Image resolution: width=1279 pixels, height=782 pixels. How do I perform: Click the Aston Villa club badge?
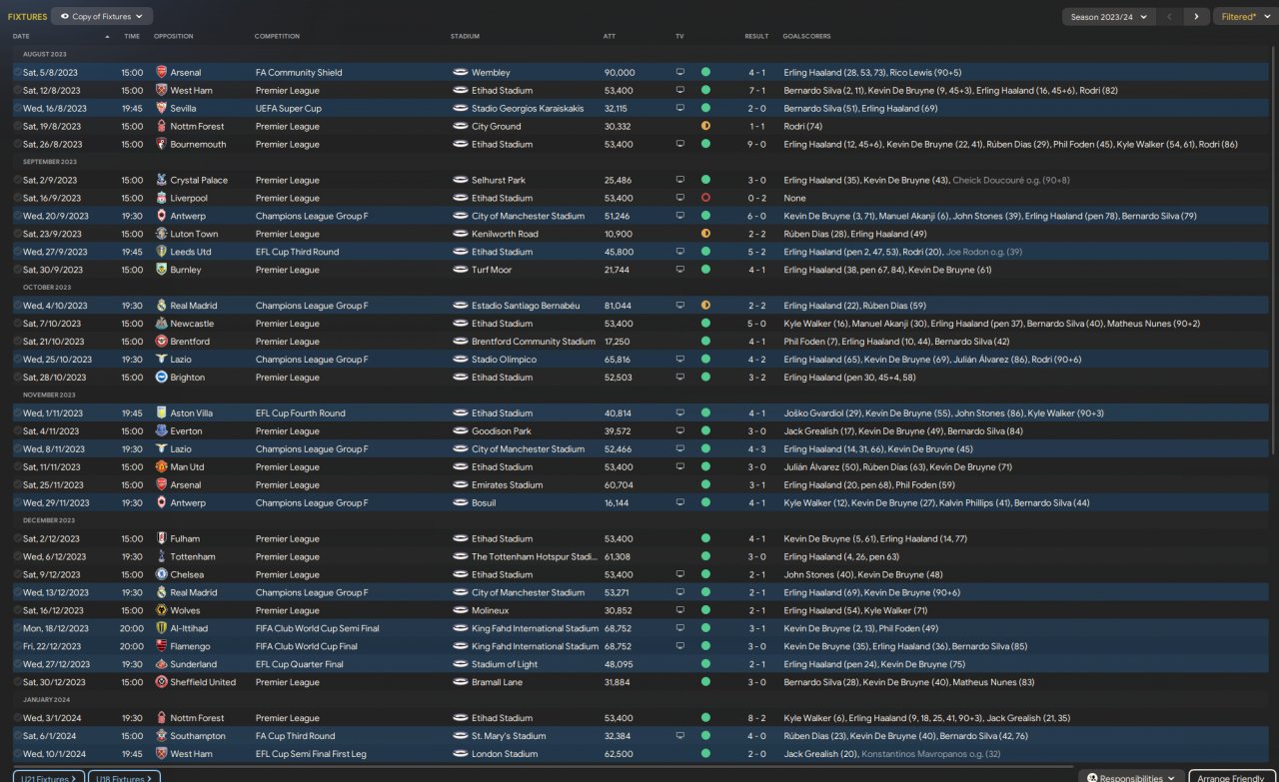click(162, 414)
